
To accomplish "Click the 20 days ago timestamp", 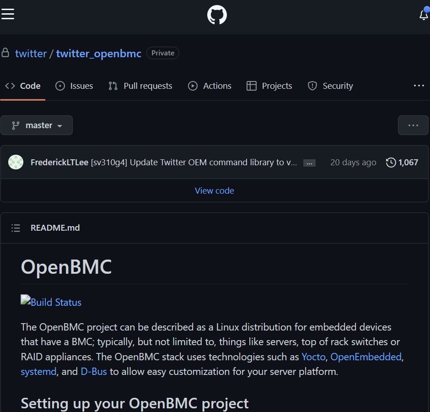I will 353,162.
